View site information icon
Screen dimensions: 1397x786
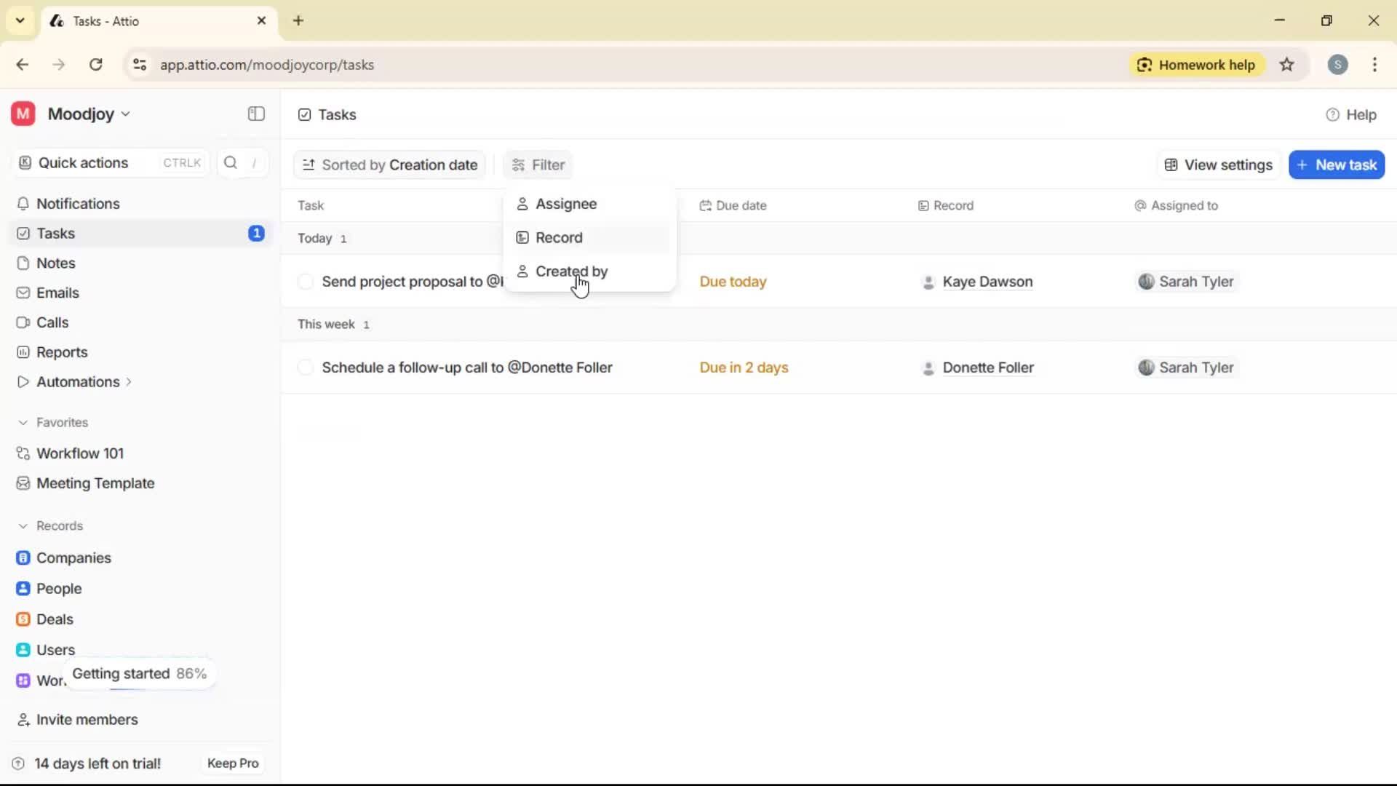[140, 65]
